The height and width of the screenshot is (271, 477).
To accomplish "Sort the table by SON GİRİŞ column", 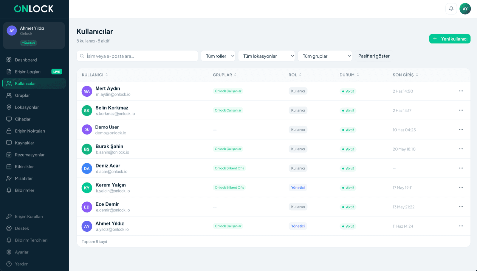I will [x=405, y=75].
